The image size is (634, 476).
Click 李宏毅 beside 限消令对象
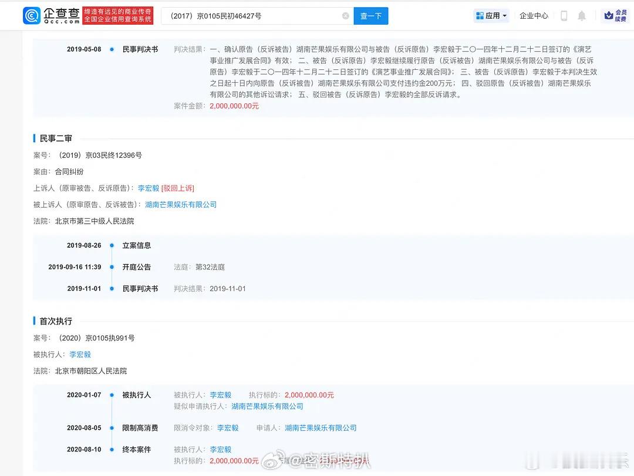(x=228, y=428)
